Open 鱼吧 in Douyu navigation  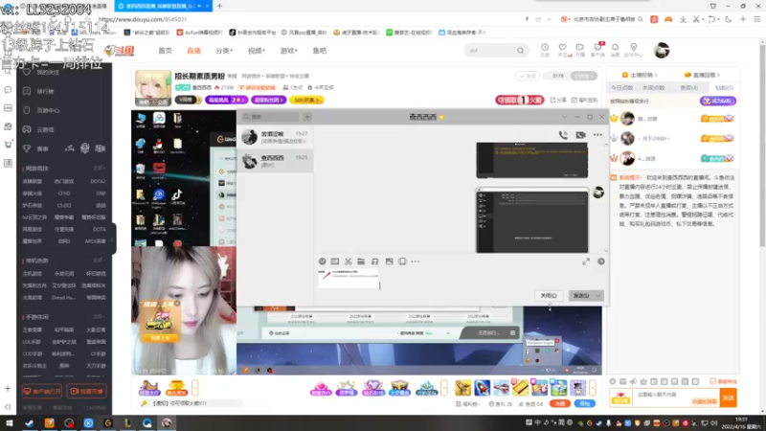click(x=320, y=51)
